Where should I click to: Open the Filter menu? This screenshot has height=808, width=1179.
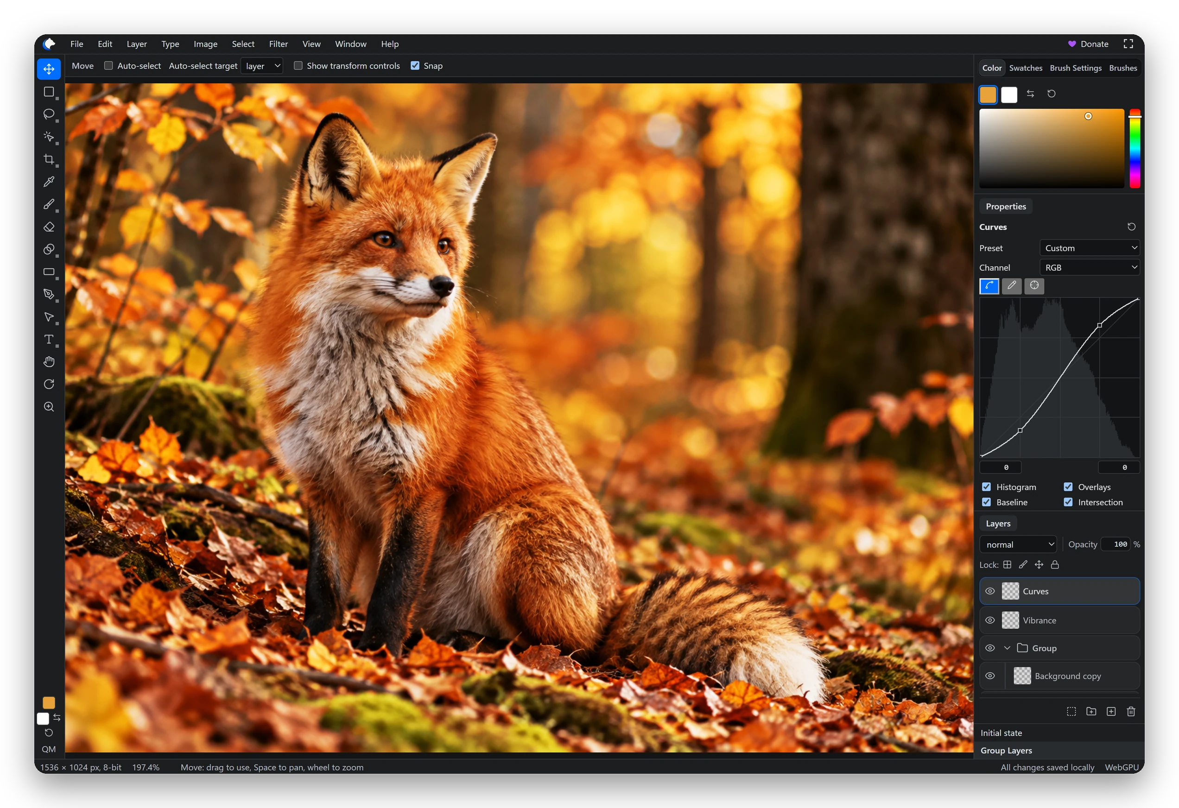[x=278, y=44]
